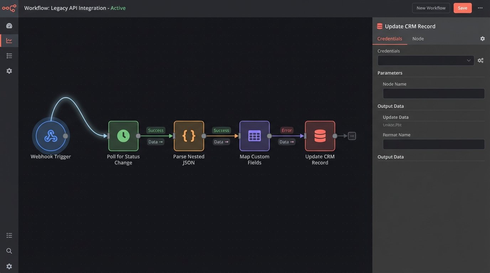Switch to the Node tab
The width and height of the screenshot is (490, 273).
[x=418, y=38]
